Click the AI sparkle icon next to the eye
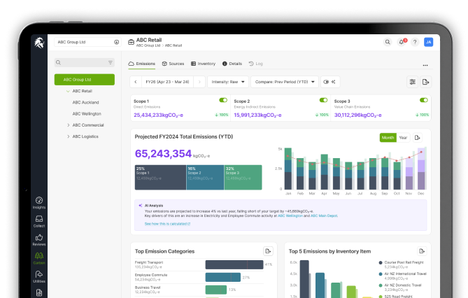The height and width of the screenshot is (298, 468). [334, 82]
